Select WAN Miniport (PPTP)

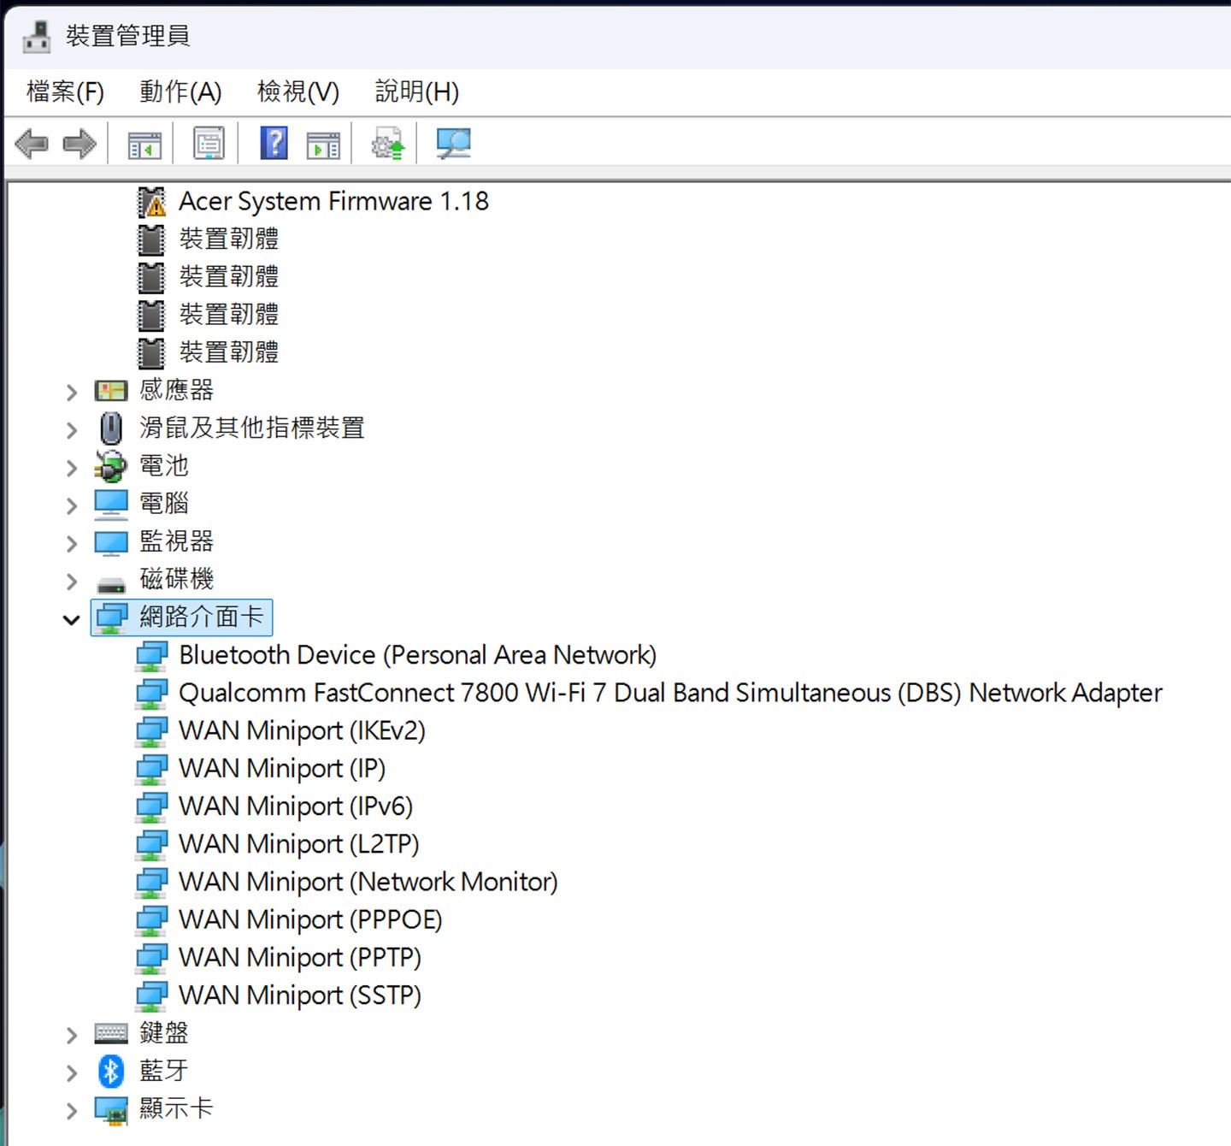pyautogui.click(x=300, y=958)
